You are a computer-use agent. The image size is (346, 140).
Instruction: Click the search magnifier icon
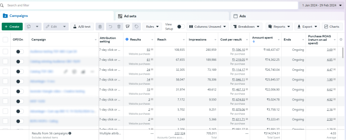2,5
